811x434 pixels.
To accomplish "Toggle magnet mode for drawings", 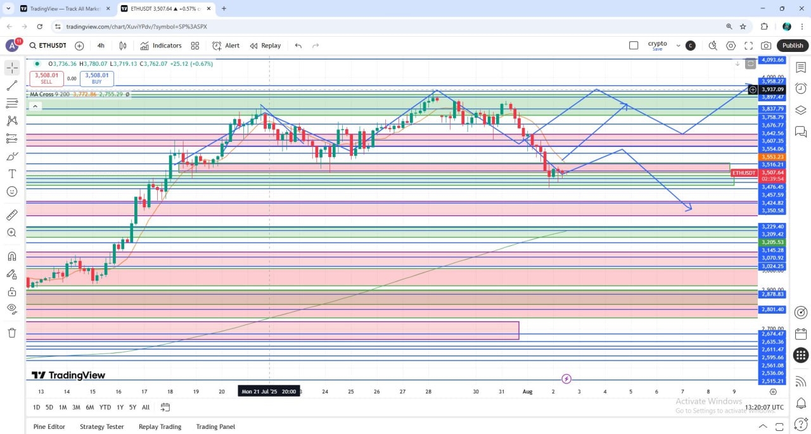I will [x=12, y=257].
